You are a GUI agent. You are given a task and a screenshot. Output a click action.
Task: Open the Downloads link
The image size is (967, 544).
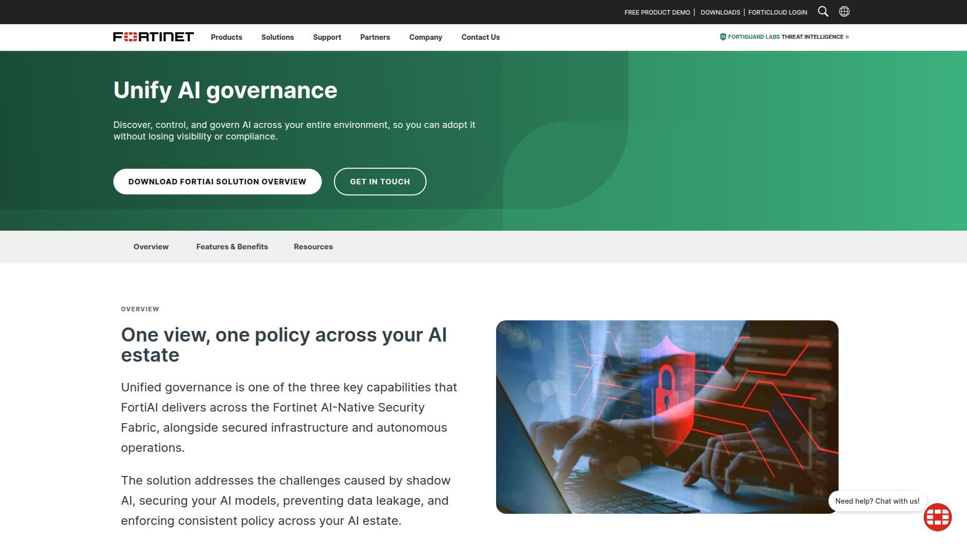(720, 12)
